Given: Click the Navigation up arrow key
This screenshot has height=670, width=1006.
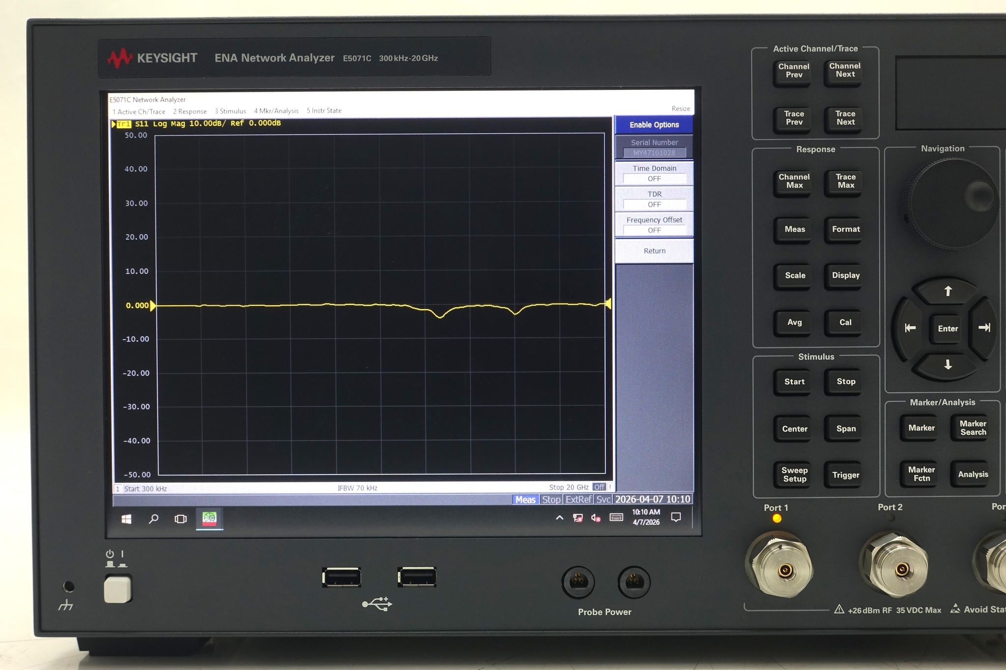Looking at the screenshot, I should [x=948, y=291].
